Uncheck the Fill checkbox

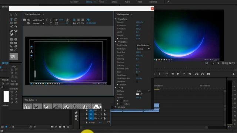coord(119,88)
